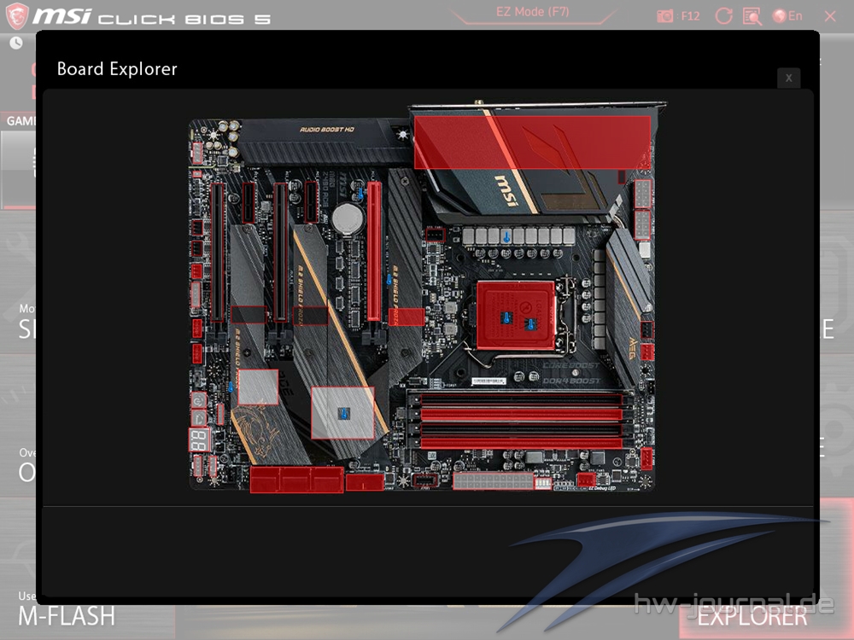854x640 pixels.
Task: Take a screenshot with the F12 camera icon
Action: [x=665, y=15]
